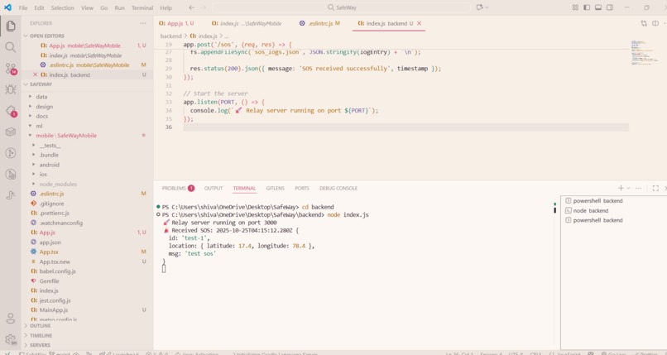Open the Search view in activity bar

(x=11, y=47)
